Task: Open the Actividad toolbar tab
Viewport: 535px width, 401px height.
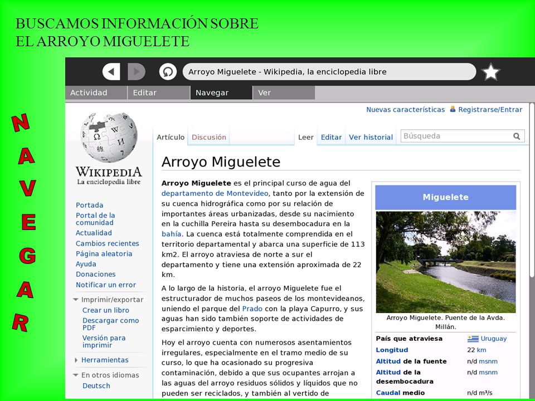Action: tap(96, 93)
